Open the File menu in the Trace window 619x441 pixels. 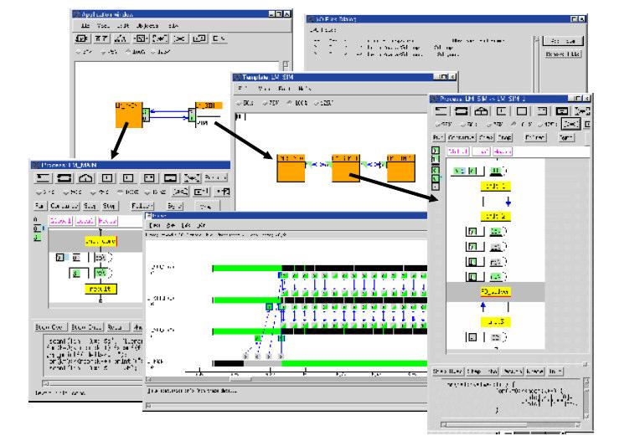(x=154, y=225)
